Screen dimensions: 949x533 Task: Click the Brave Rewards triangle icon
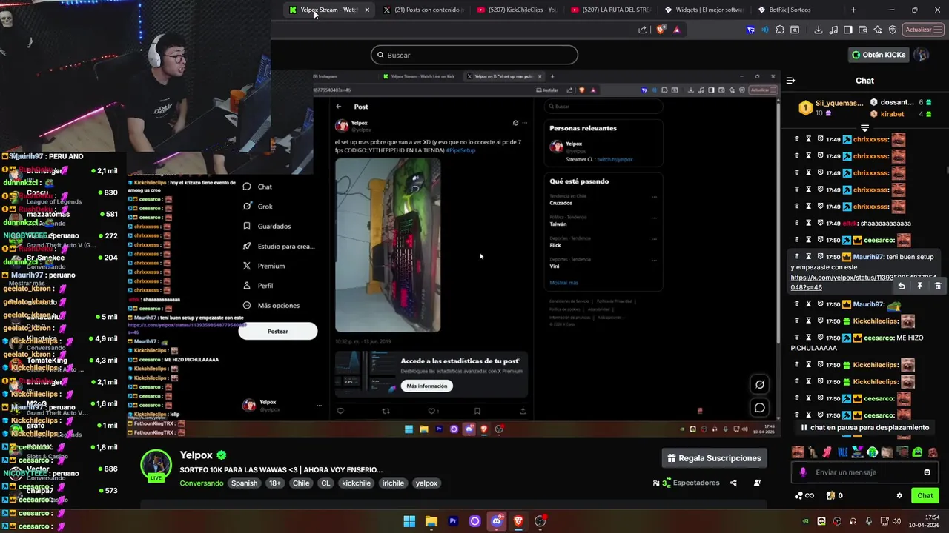tap(677, 30)
